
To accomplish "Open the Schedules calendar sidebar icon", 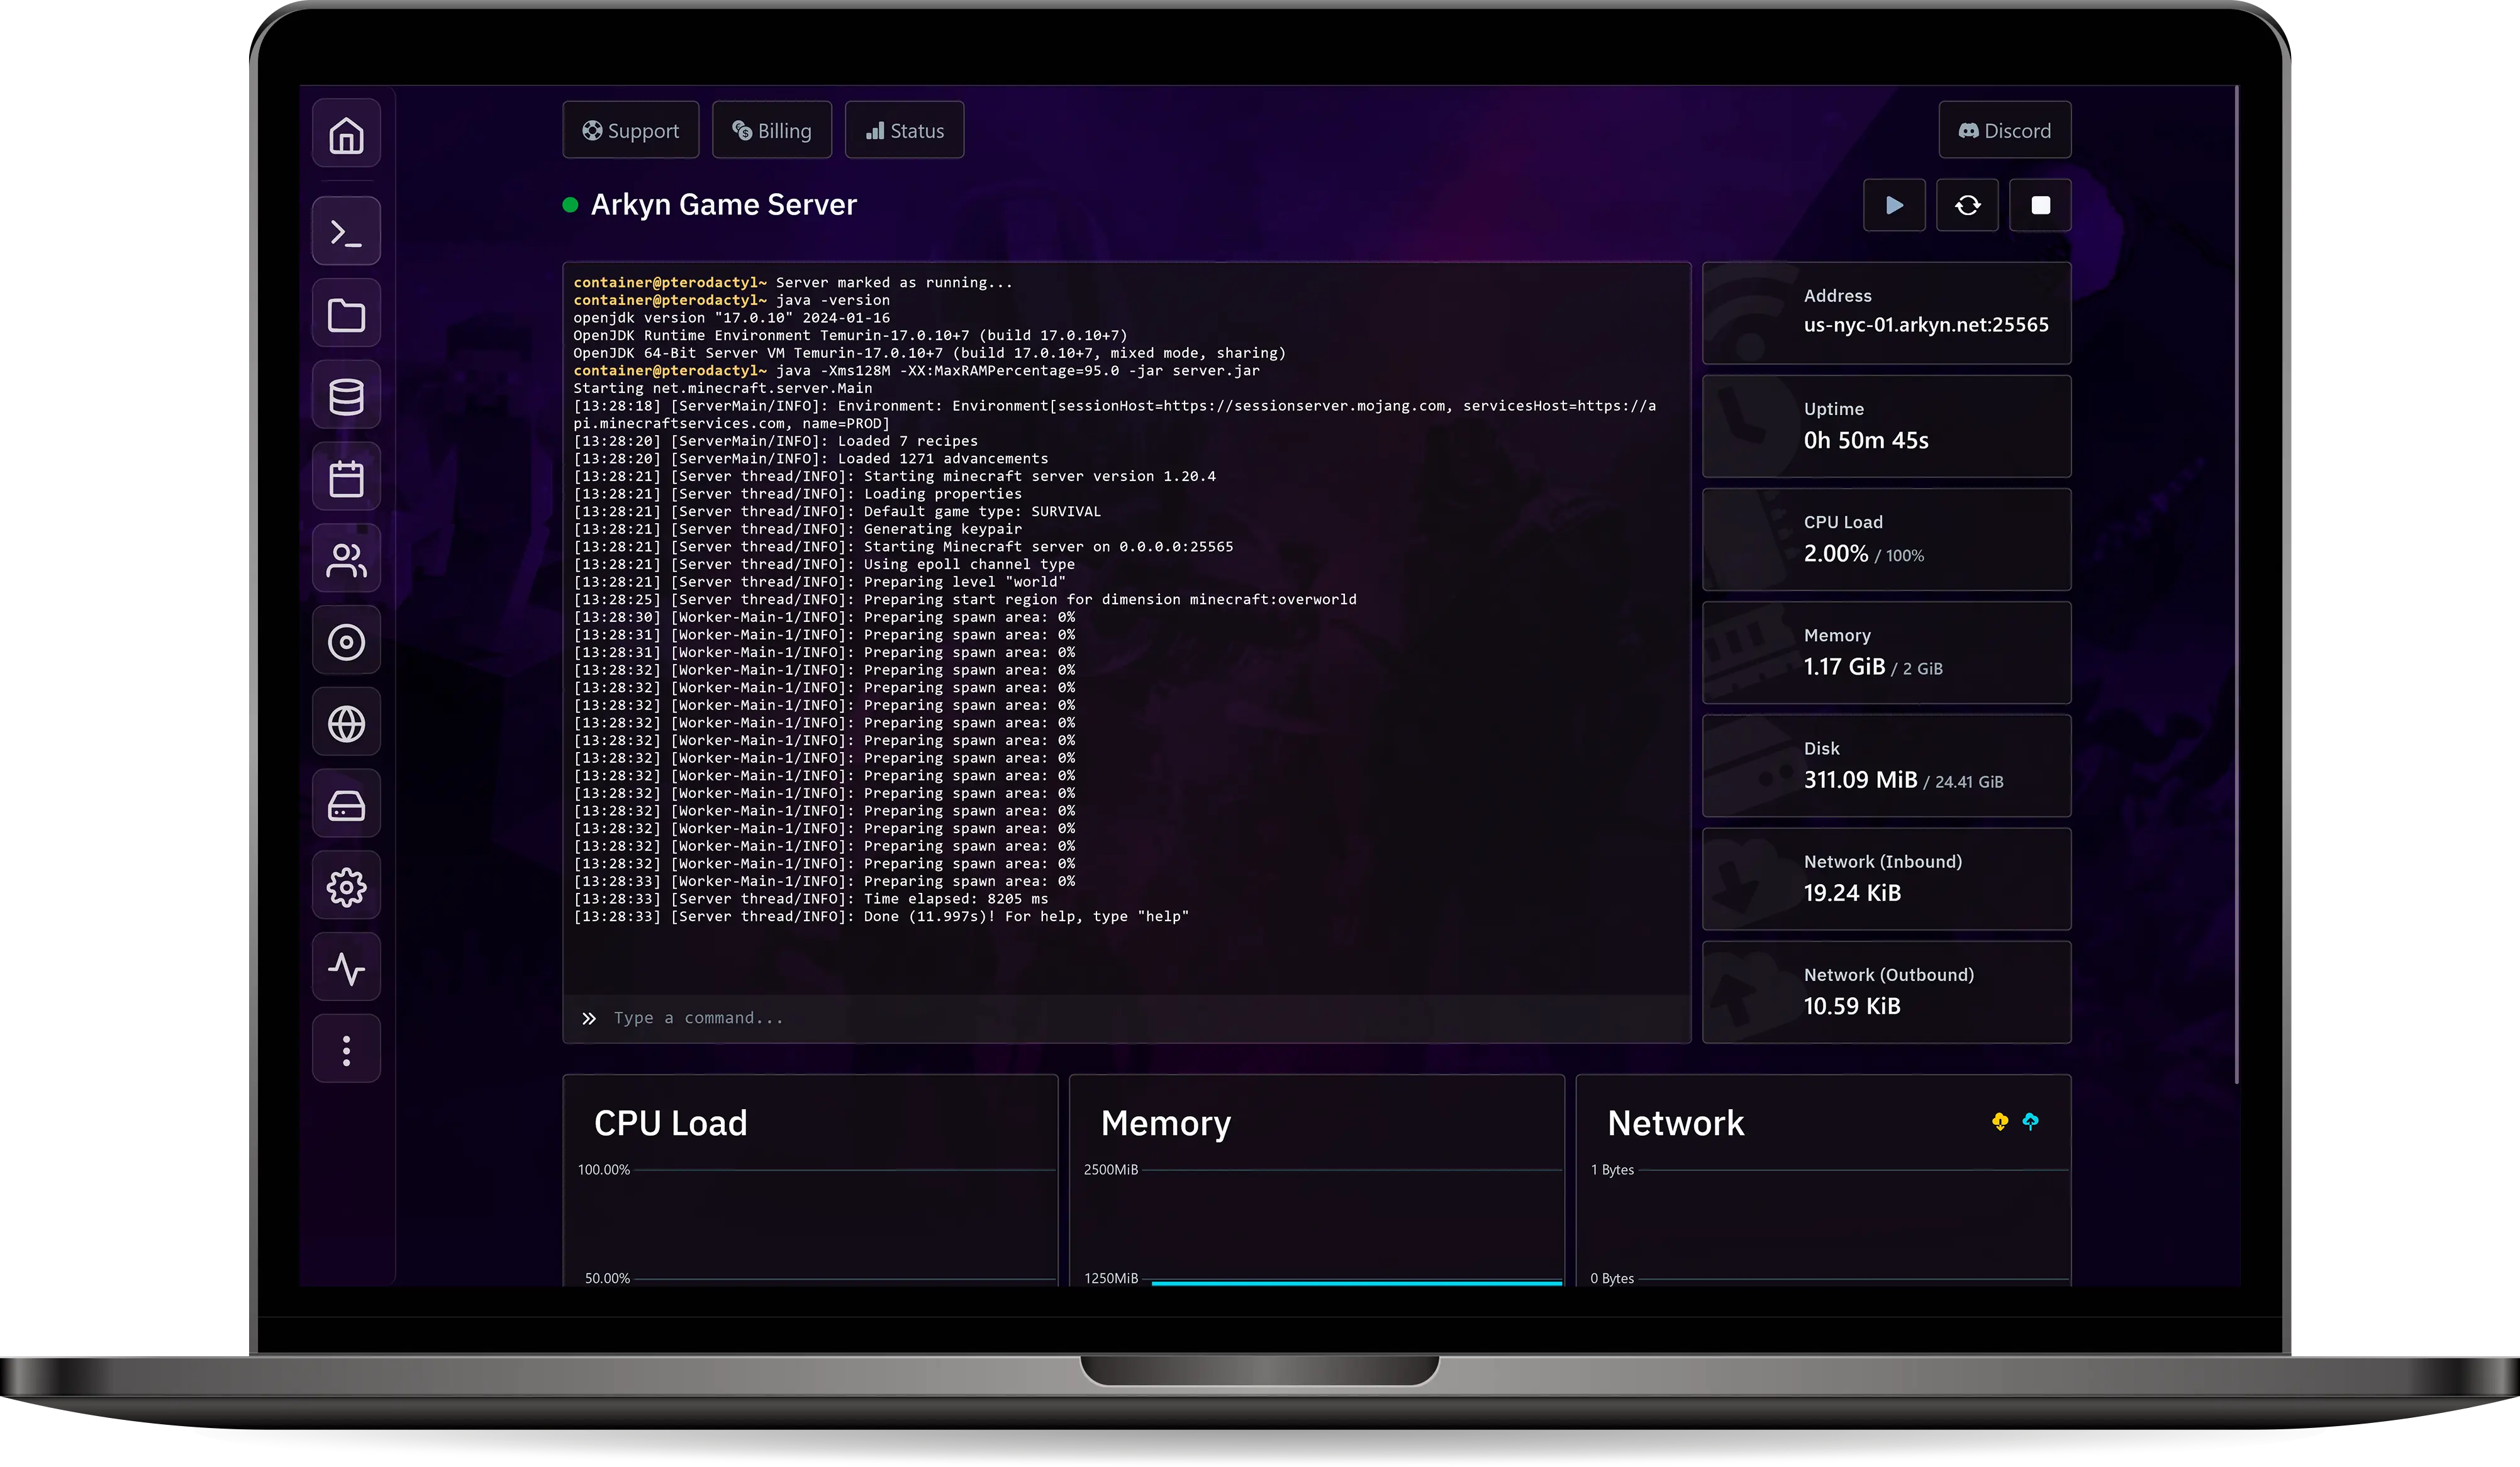I will coord(346,478).
